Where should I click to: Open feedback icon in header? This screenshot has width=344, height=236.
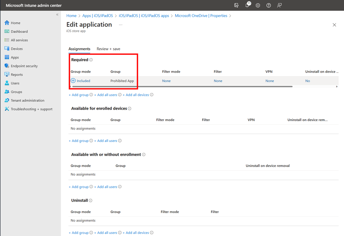(279, 6)
